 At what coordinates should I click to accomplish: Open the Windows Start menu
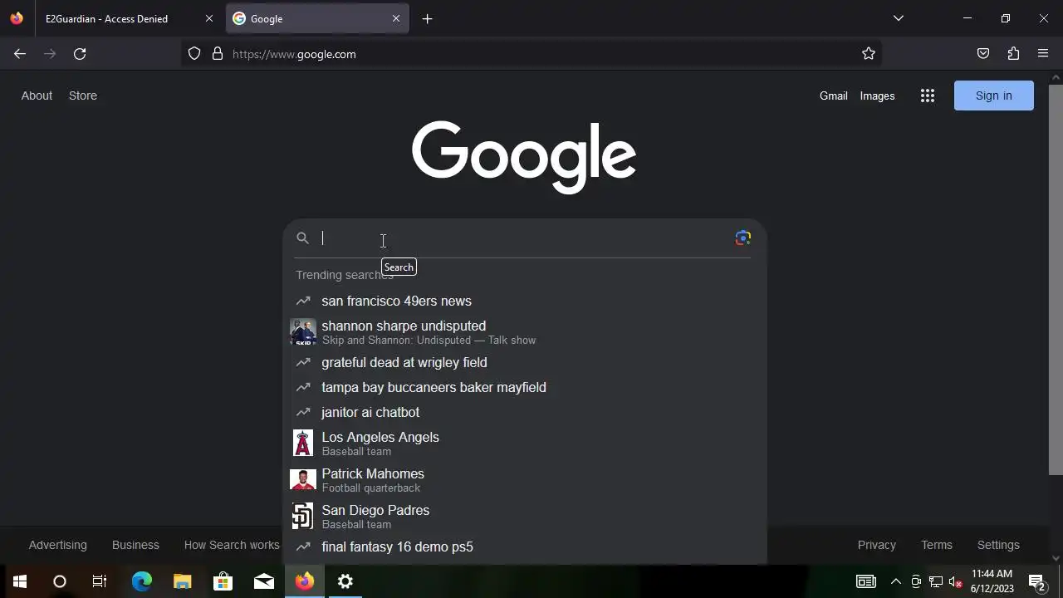pos(20,581)
